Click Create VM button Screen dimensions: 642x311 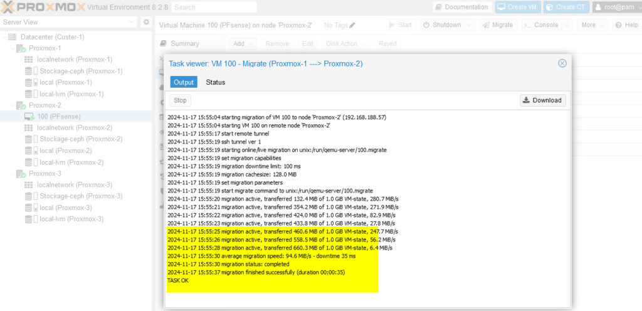coord(518,7)
